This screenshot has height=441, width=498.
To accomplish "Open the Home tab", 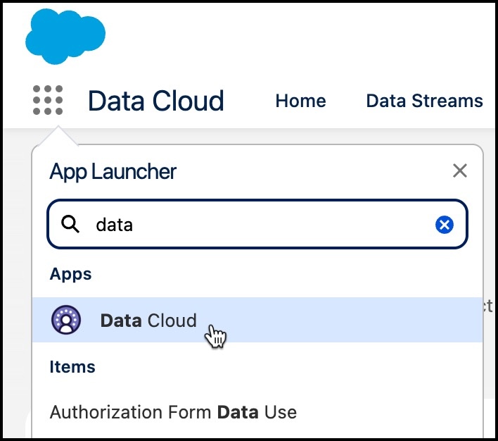I will click(x=300, y=101).
